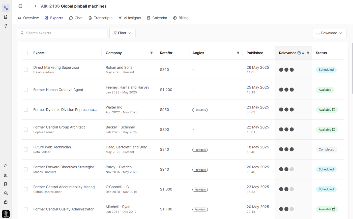
Task: Select the Direct Marketing Supervisor row checkbox
Action: point(26,70)
